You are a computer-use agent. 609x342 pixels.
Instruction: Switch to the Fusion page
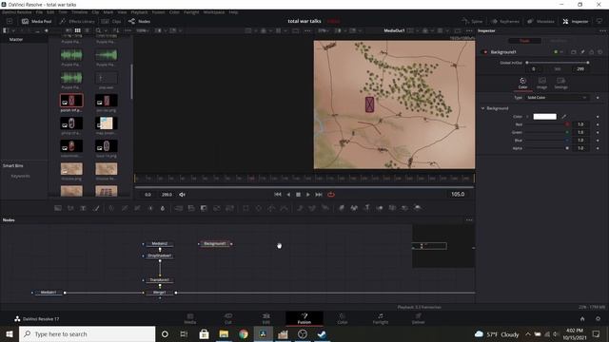pos(304,318)
